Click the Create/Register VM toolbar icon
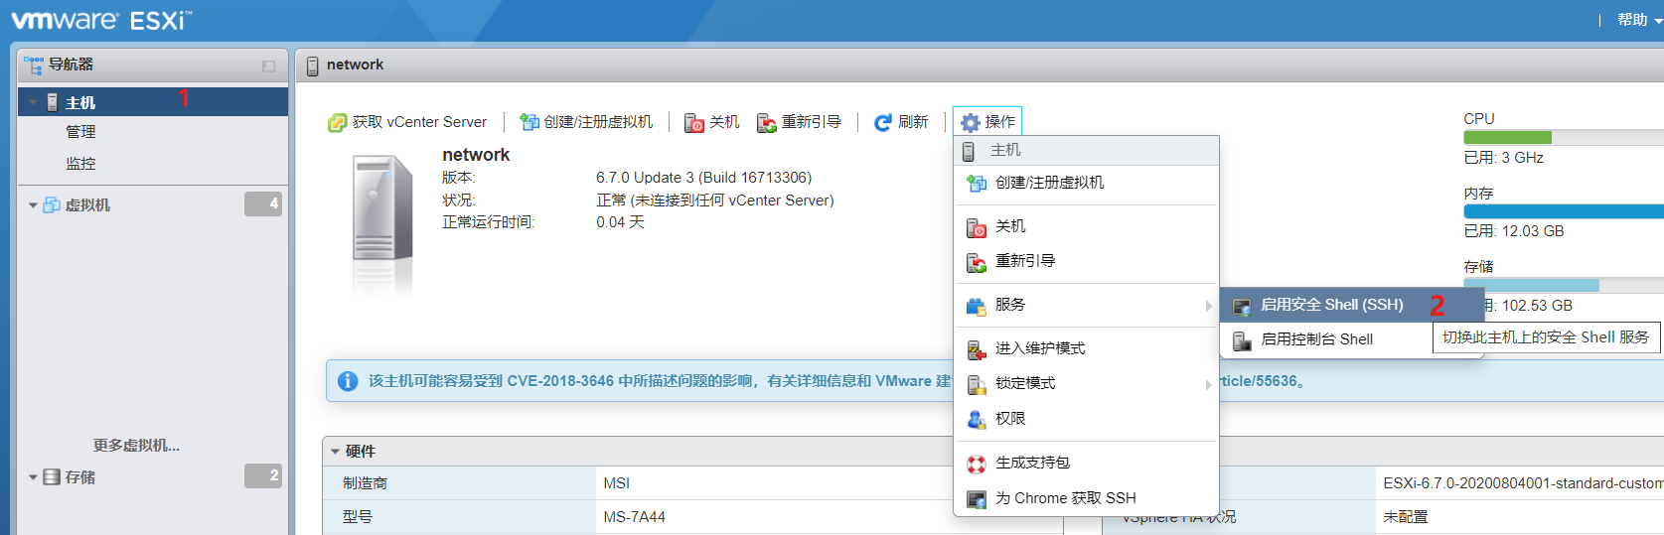Viewport: 1664px width, 535px height. [x=529, y=122]
